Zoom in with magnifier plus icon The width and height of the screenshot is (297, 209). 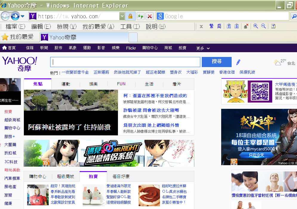[256, 26]
